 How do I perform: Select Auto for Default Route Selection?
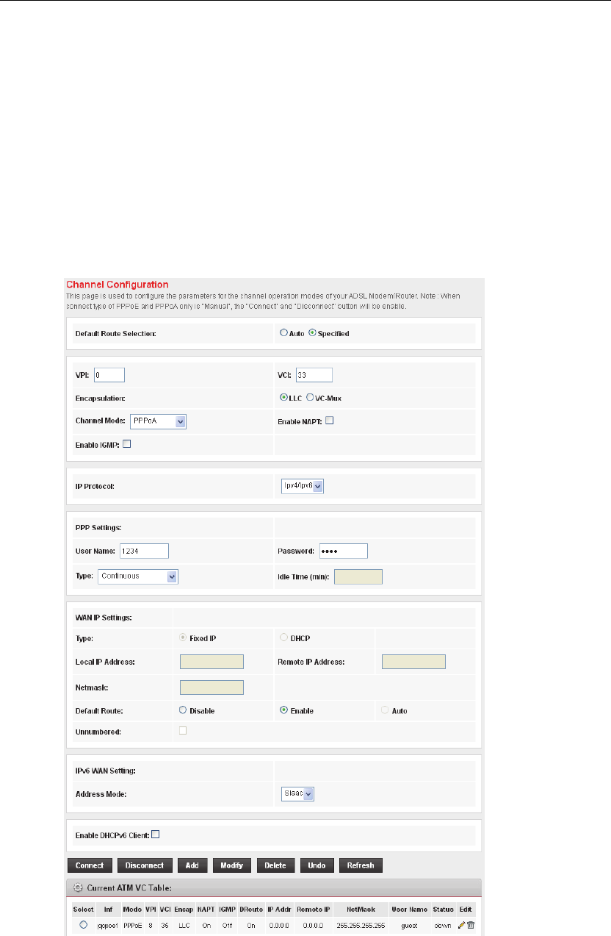(283, 333)
